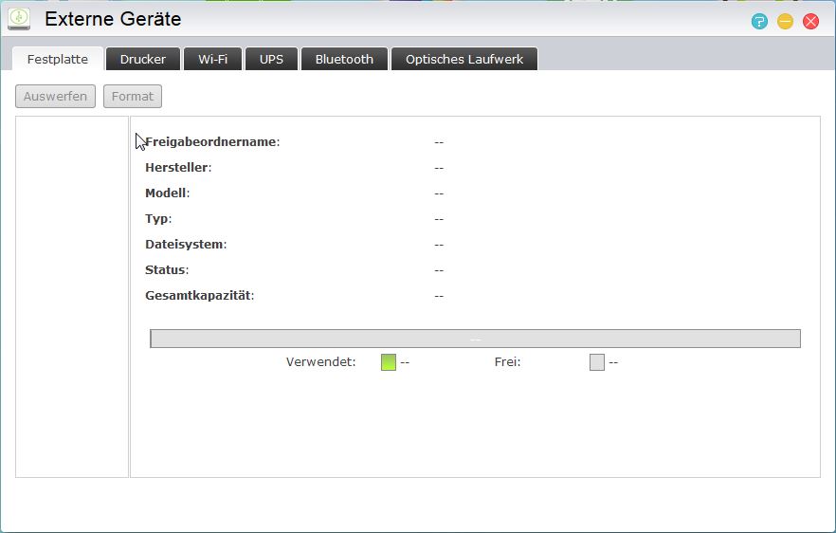Screen dimensions: 836x533
Task: Click the gray Frei color swatch
Action: [x=597, y=362]
